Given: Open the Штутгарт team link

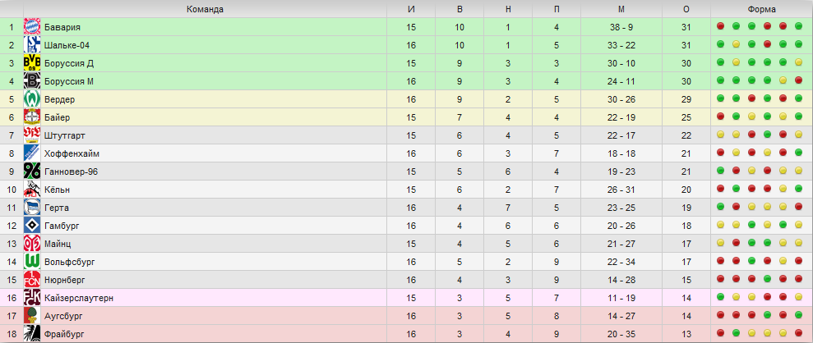Looking at the screenshot, I should (x=65, y=135).
